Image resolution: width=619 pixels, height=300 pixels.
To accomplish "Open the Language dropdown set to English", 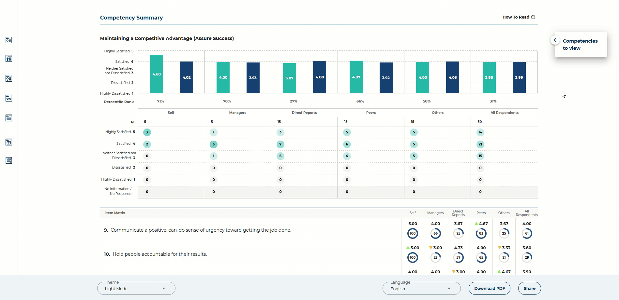I will (x=421, y=288).
